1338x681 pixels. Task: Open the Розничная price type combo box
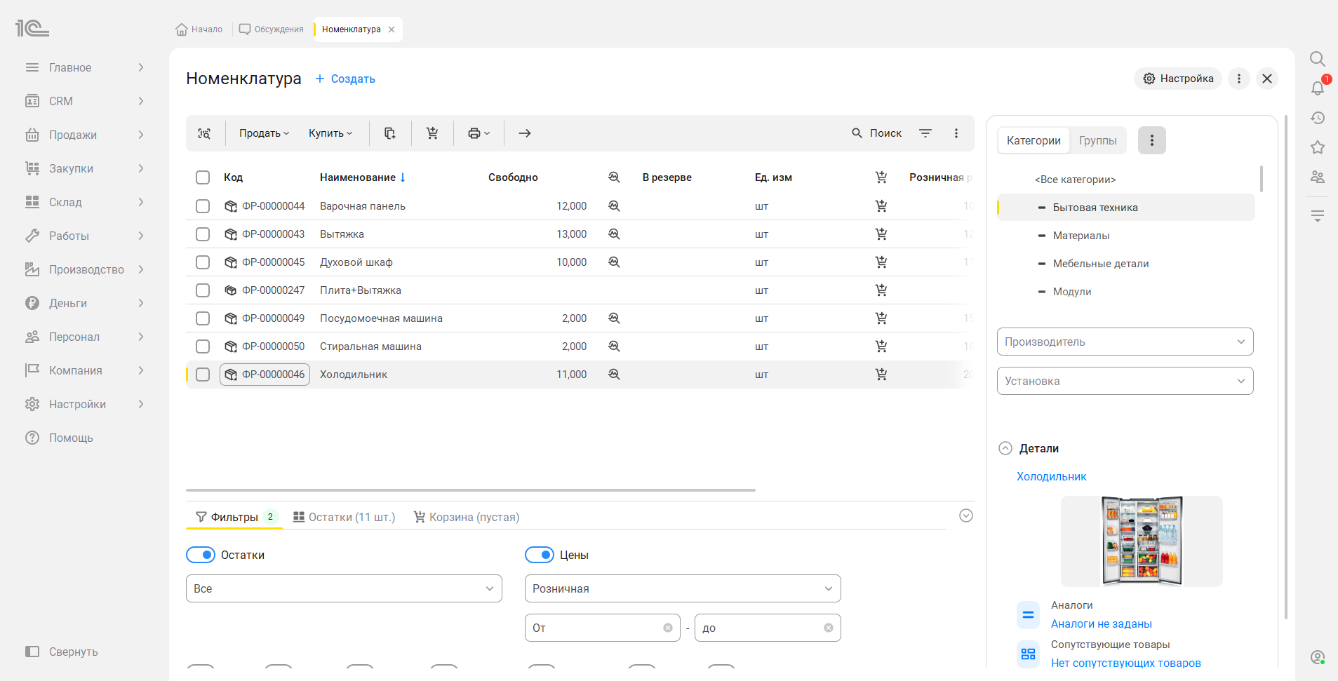(683, 588)
